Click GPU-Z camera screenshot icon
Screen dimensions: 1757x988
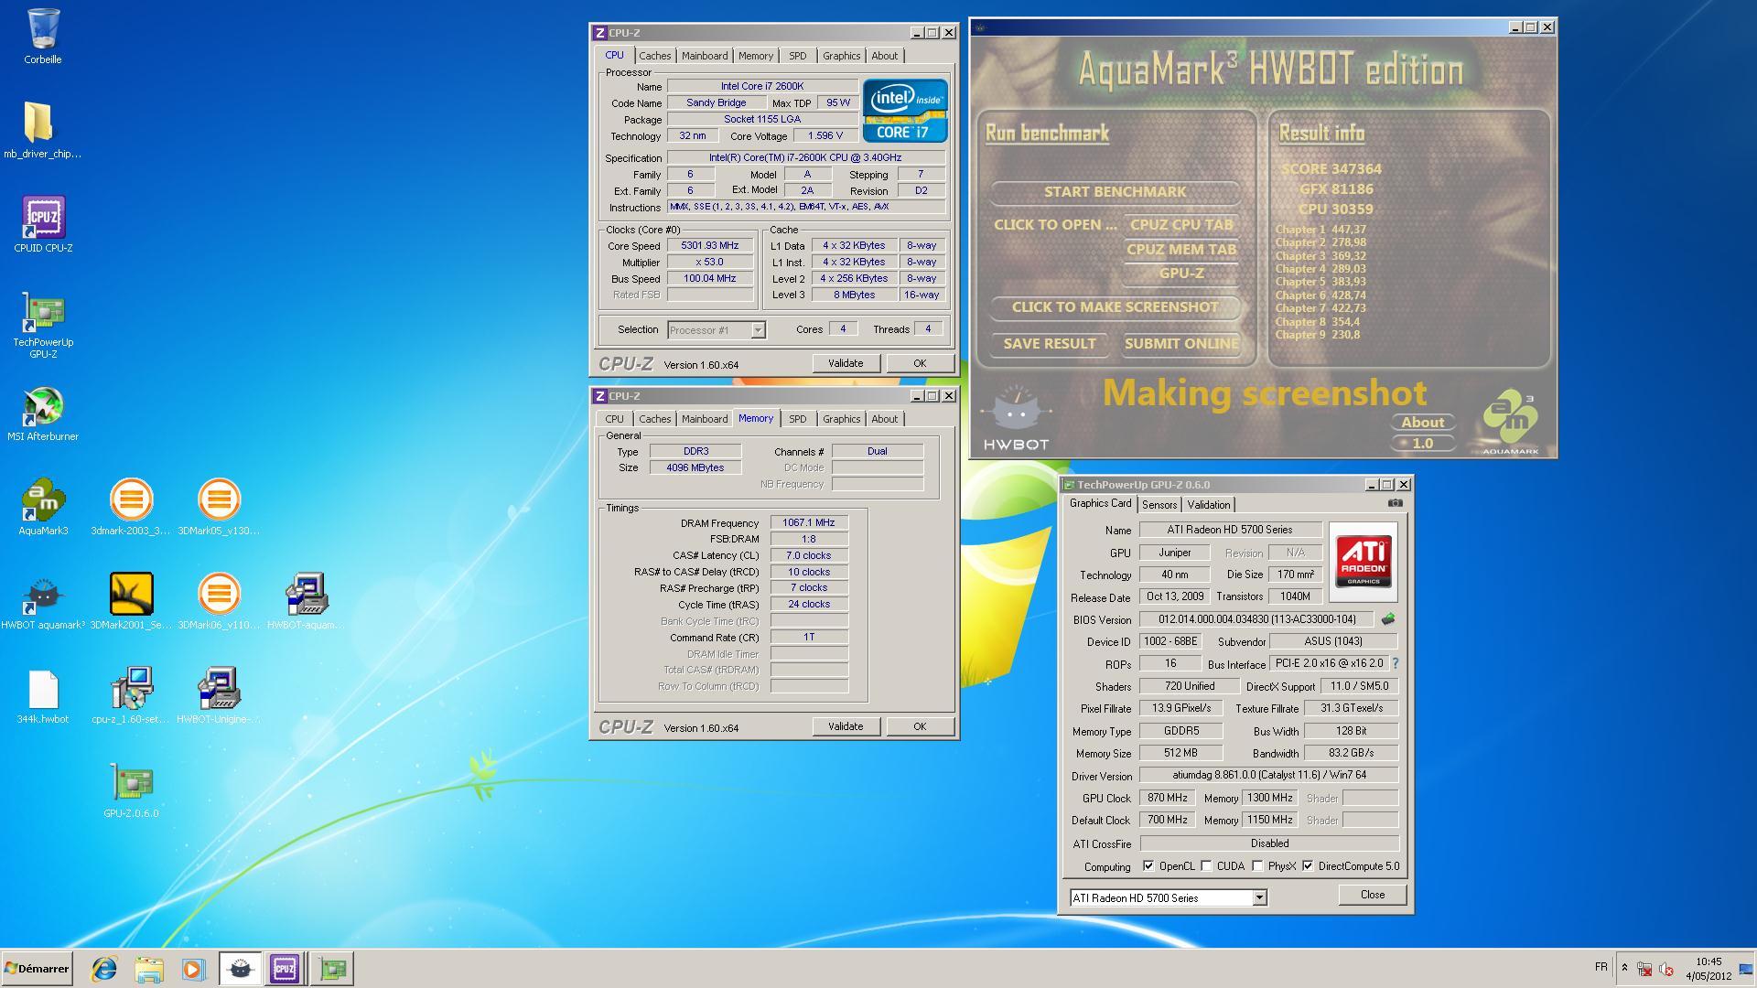pyautogui.click(x=1395, y=503)
